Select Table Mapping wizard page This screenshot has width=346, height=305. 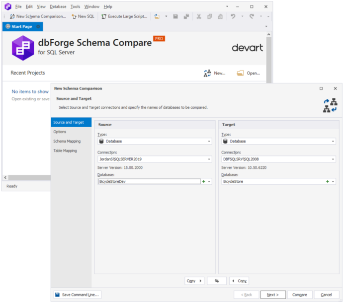pos(71,151)
